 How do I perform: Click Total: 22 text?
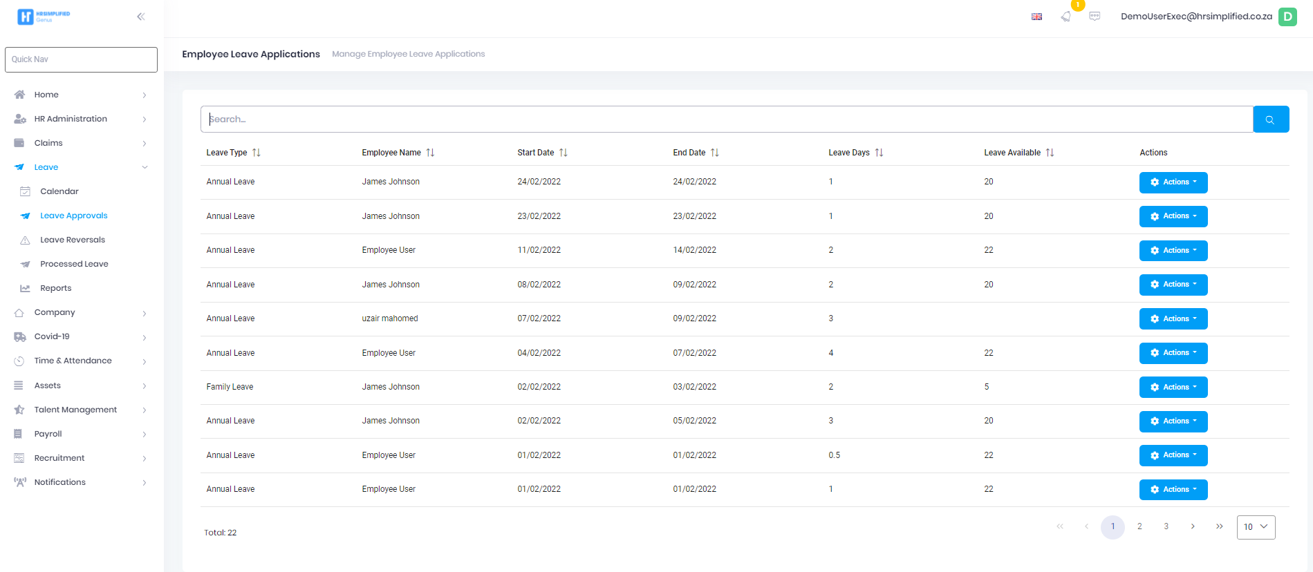(220, 533)
